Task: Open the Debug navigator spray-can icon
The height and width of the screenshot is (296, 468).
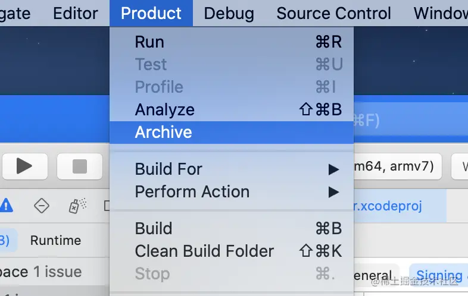Action: pos(74,206)
